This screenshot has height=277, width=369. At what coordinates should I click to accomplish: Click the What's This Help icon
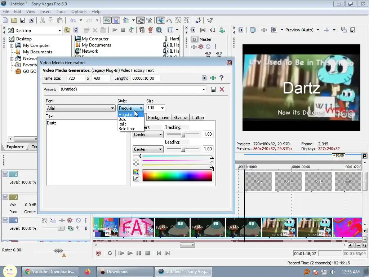point(210,20)
